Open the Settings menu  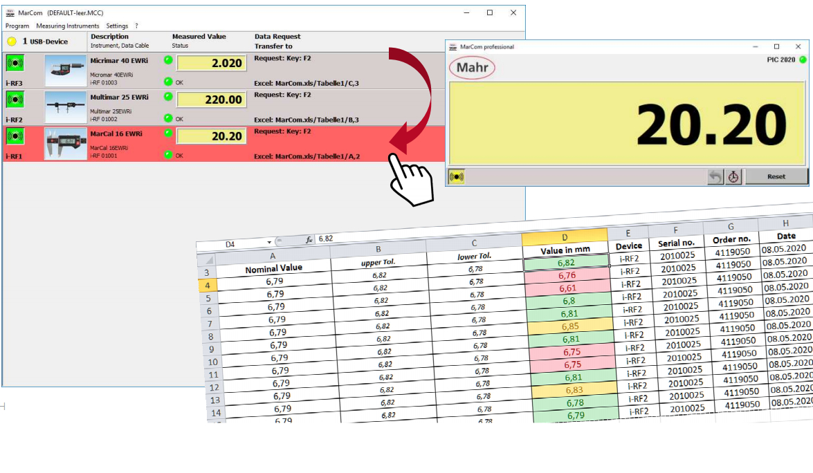tap(117, 26)
